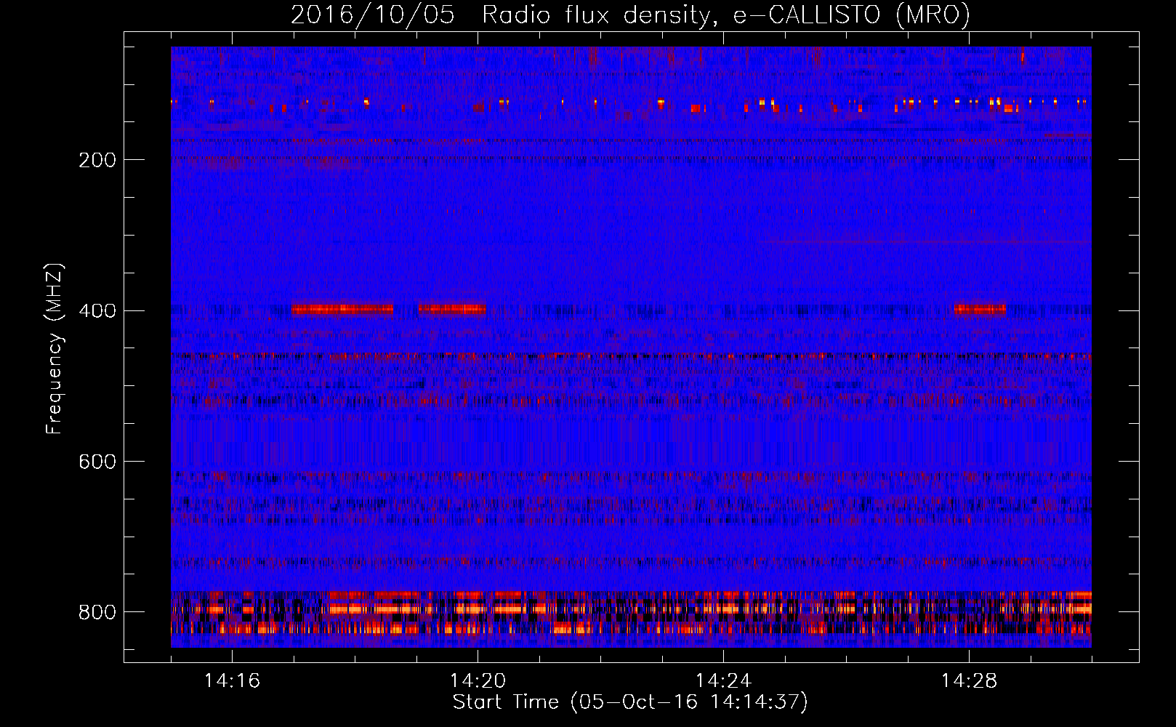Image resolution: width=1176 pixels, height=727 pixels.
Task: Click the 14:20 time tick label
Action: (x=478, y=681)
